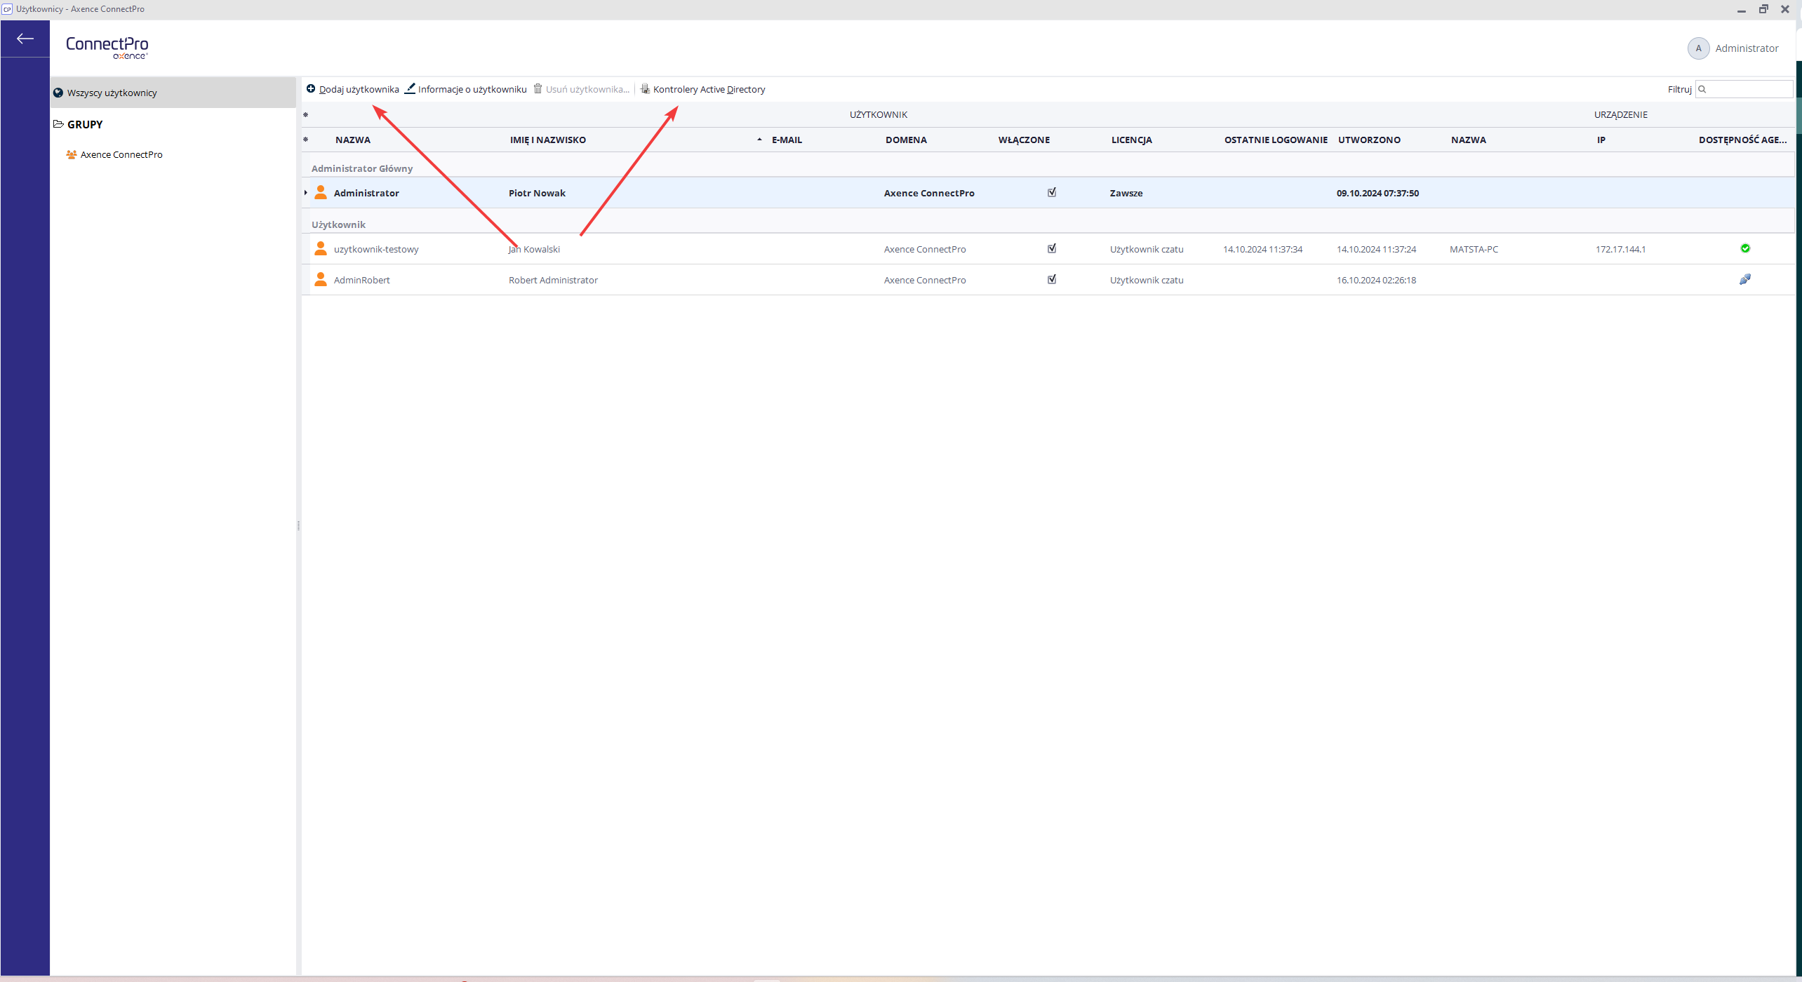Click the IP column header
Image resolution: width=1802 pixels, height=982 pixels.
1601,140
